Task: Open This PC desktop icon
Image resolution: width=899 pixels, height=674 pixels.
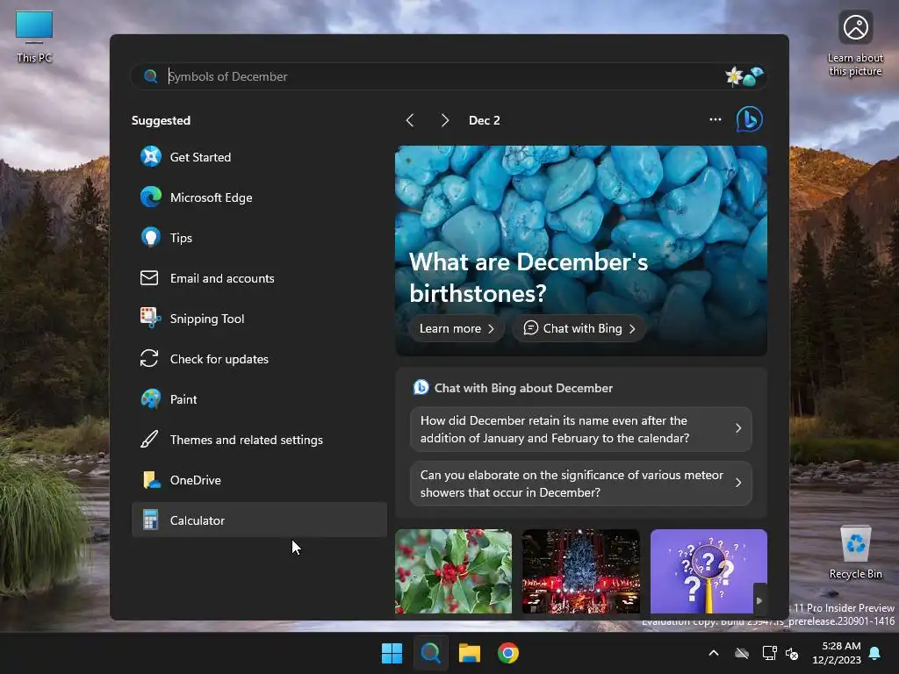Action: (34, 37)
